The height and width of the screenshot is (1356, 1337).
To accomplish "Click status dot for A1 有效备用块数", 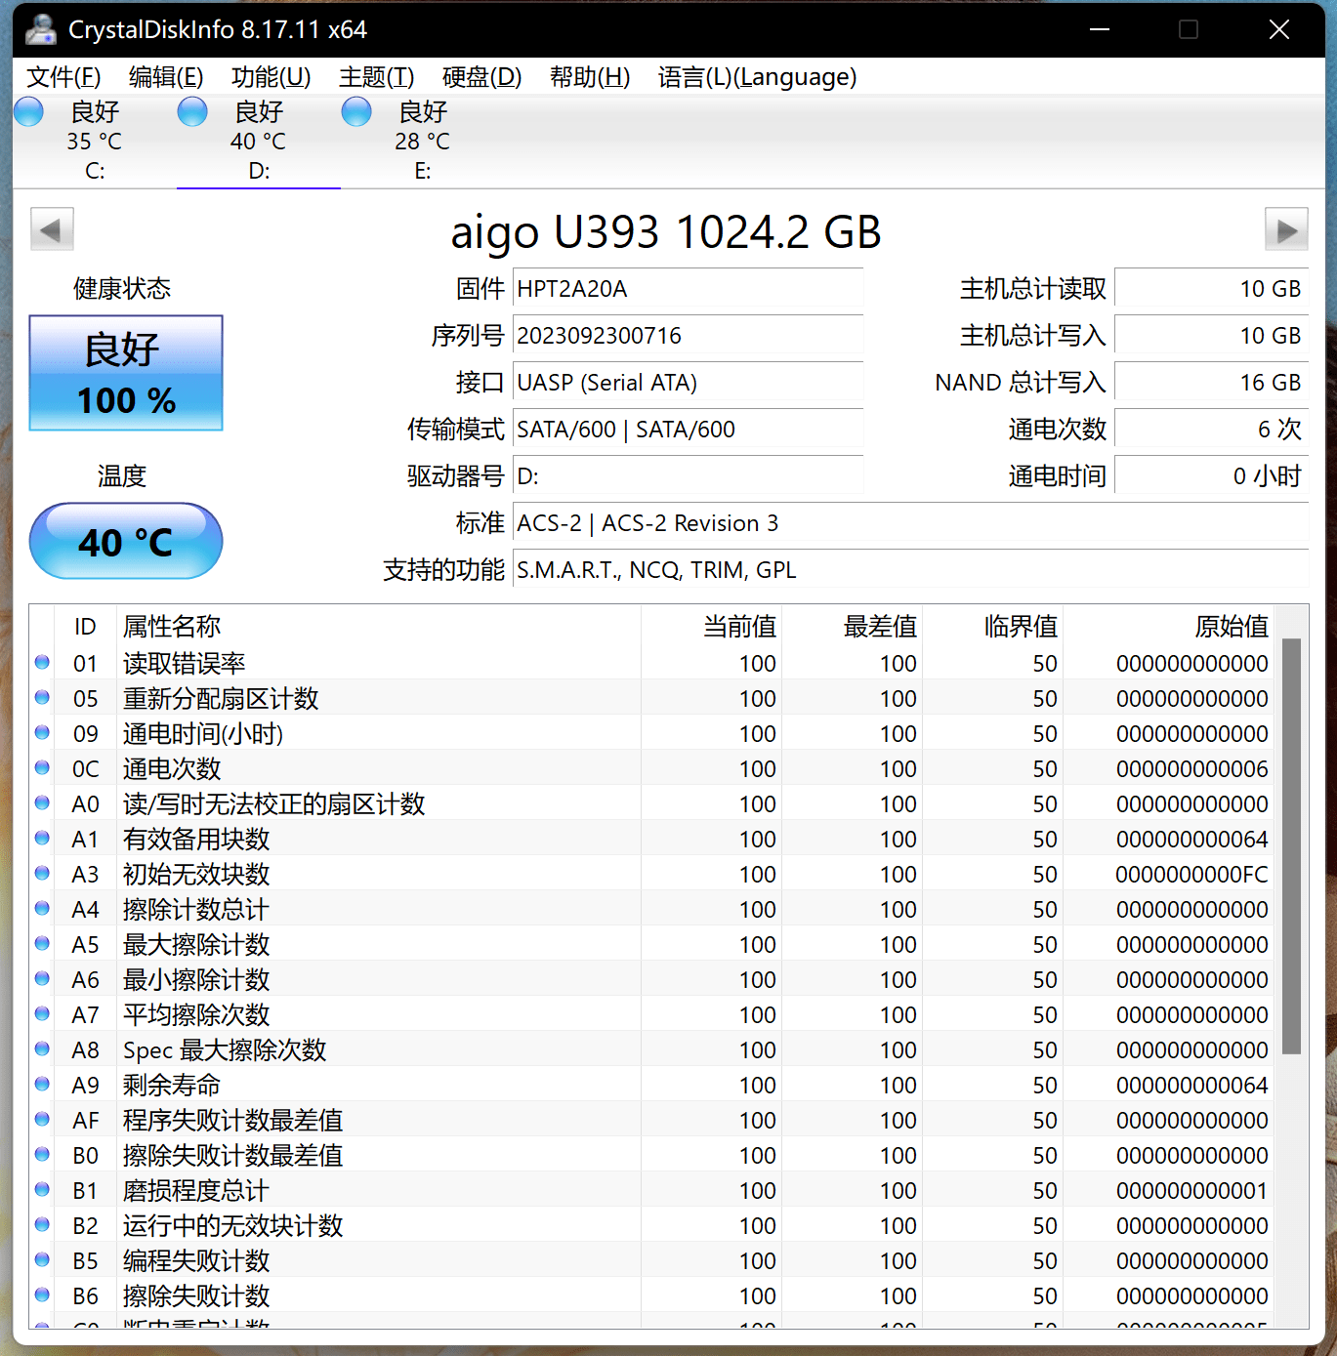I will pos(42,838).
